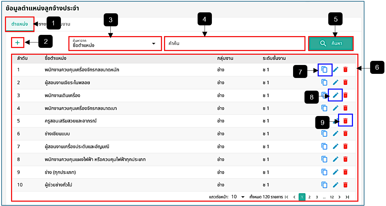Viewport: 386px width, 206px height.
Task: Select the ตำแหน่ง tab
Action: [x=20, y=24]
